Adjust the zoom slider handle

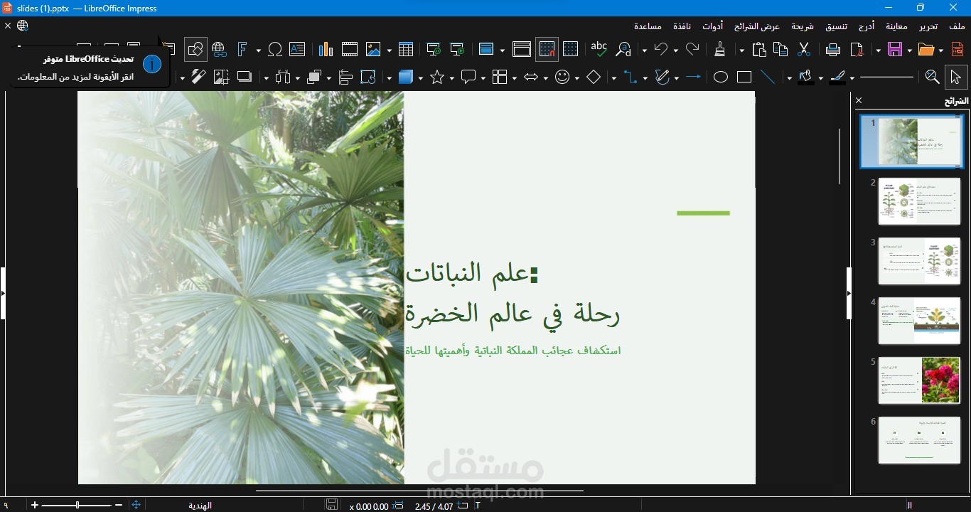[77, 505]
